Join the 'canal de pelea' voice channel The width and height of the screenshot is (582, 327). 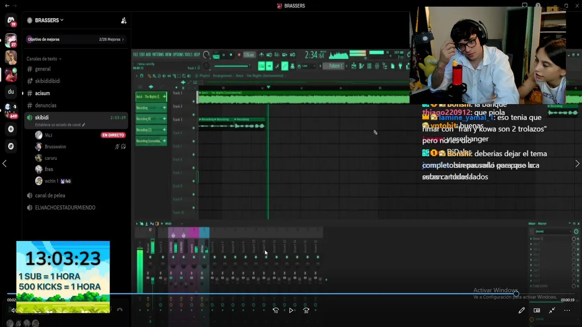click(x=50, y=195)
